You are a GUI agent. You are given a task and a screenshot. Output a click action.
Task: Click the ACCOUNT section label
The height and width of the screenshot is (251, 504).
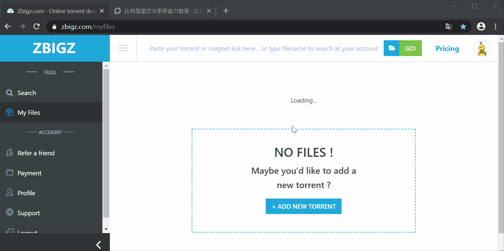50,132
